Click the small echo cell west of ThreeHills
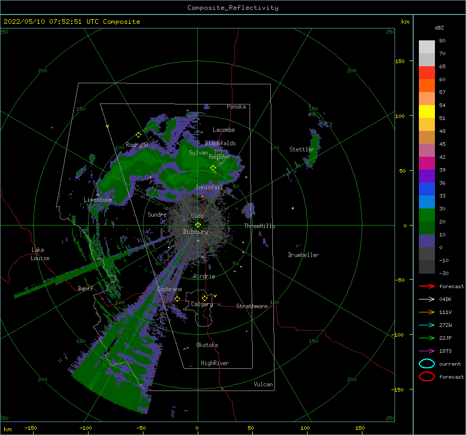The height and width of the screenshot is (435, 466). (x=250, y=209)
